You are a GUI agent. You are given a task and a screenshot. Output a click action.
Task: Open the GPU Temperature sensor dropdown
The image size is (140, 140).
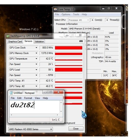tap(36, 59)
